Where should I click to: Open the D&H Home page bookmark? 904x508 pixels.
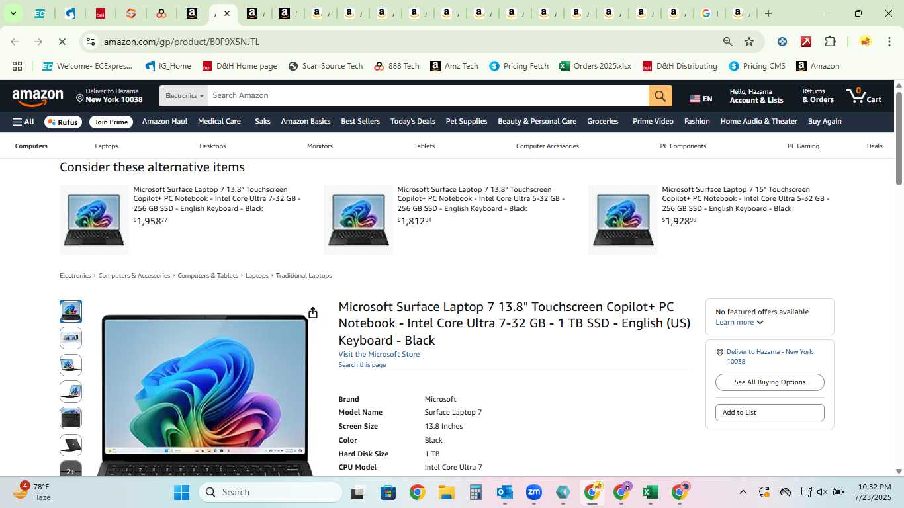coord(240,66)
